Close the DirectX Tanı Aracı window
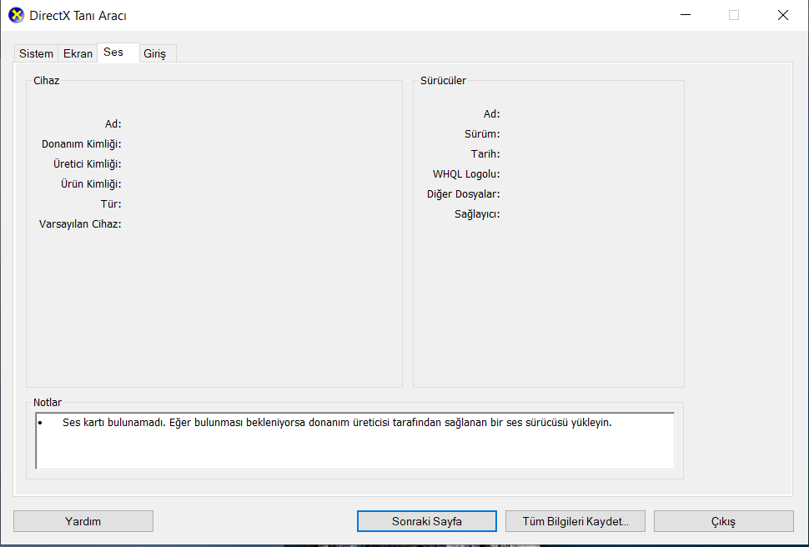This screenshot has width=809, height=547. (782, 15)
